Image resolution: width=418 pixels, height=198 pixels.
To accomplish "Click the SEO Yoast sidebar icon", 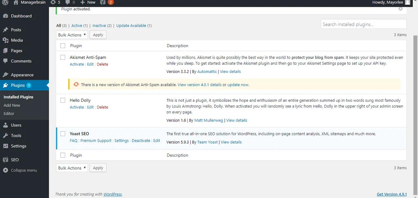I will click(6, 160).
